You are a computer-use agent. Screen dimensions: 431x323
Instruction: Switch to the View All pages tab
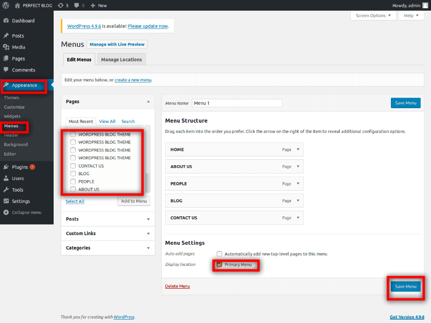[x=107, y=122]
